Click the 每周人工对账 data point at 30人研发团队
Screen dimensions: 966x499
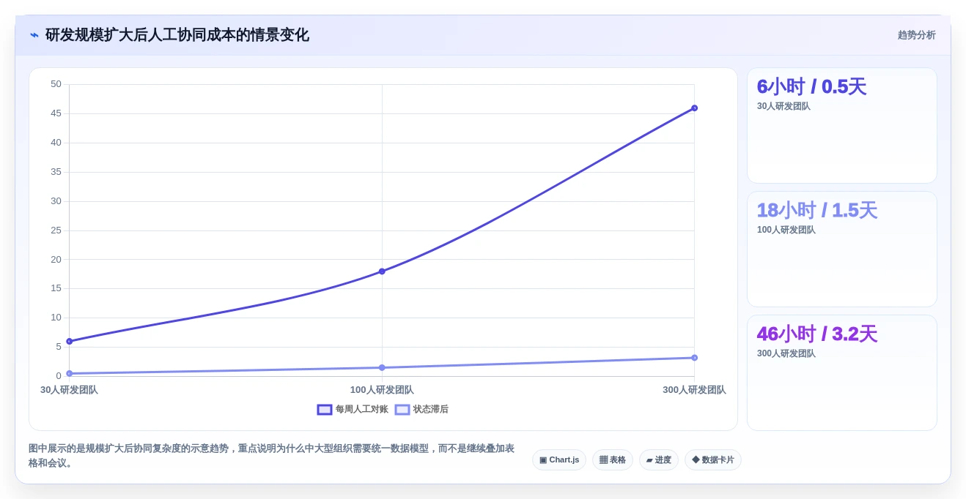(70, 342)
